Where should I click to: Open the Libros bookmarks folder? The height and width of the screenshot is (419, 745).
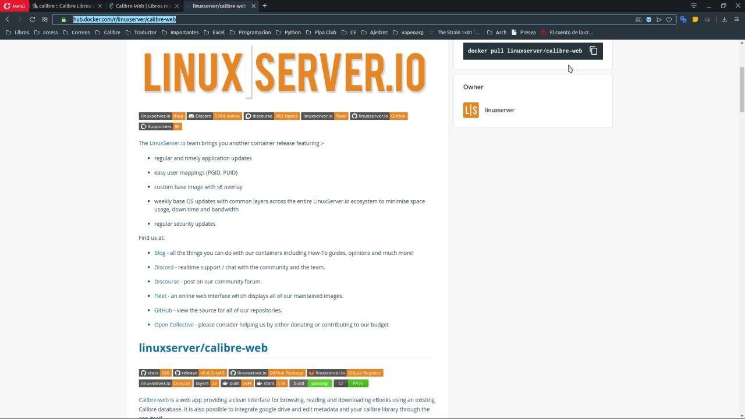[x=17, y=33]
